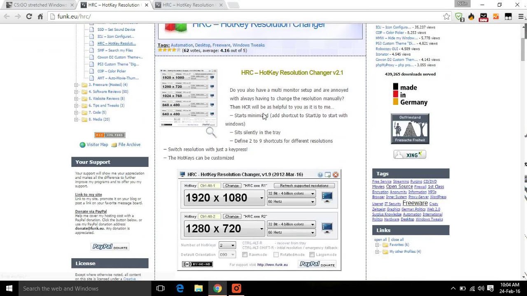Launch Microsoft Edge from the taskbar

pos(180,288)
